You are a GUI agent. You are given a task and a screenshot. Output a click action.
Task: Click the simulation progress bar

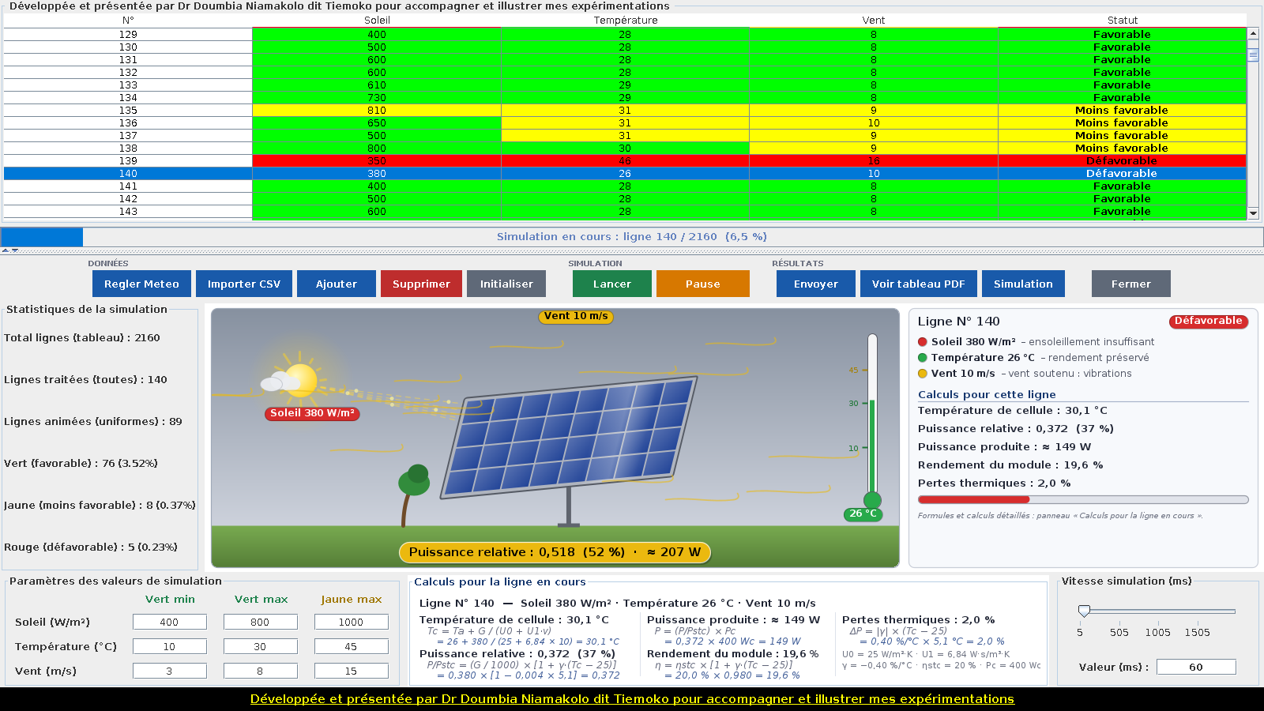[x=632, y=236]
